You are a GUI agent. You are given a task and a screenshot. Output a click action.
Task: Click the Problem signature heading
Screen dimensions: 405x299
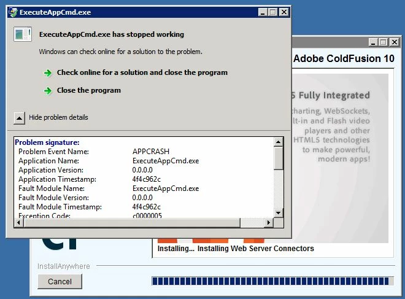point(47,142)
